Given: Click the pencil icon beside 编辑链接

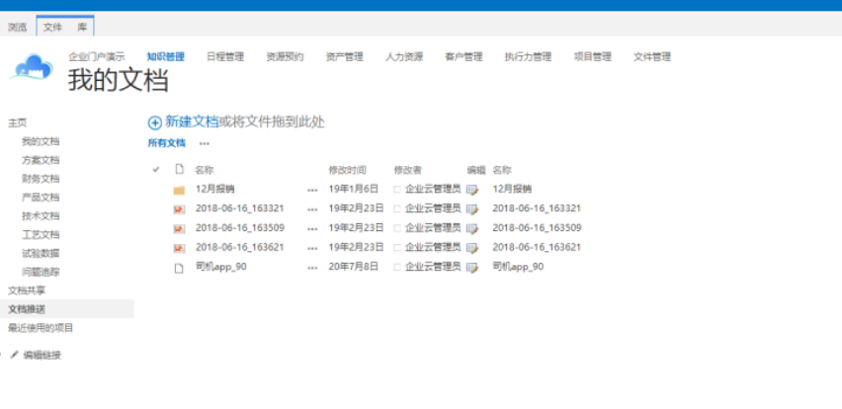Looking at the screenshot, I should 14,355.
